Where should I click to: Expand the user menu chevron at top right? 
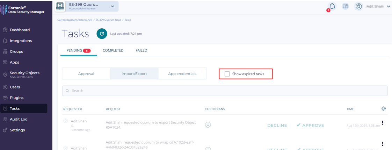point(389,6)
